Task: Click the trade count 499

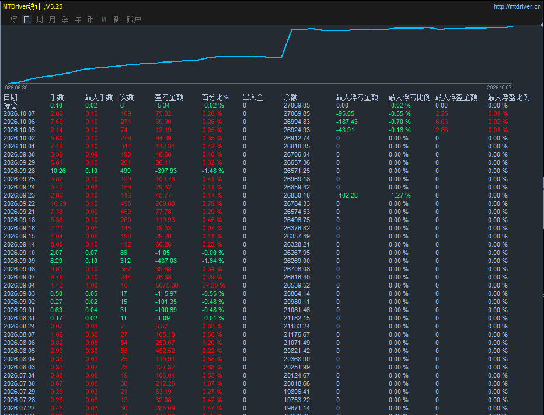Action: point(125,171)
